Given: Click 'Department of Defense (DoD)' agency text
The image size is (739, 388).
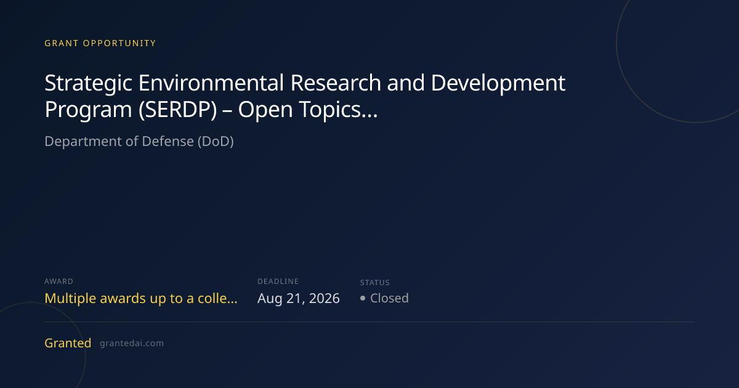Looking at the screenshot, I should pyautogui.click(x=139, y=141).
